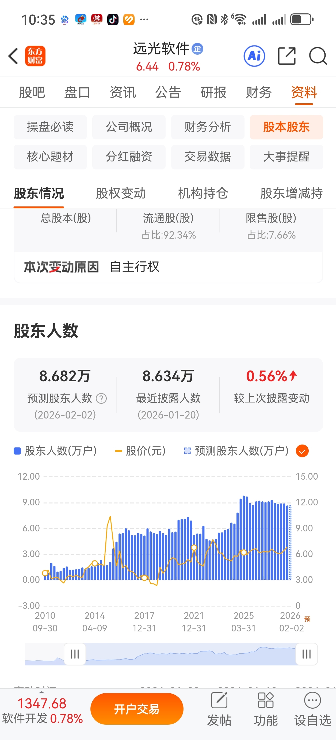Switch to the 财务 tab
The image size is (336, 740).
coord(259,92)
